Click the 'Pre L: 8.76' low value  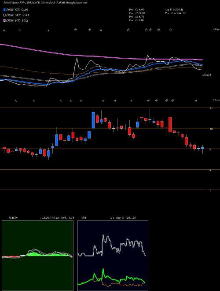coord(137,17)
